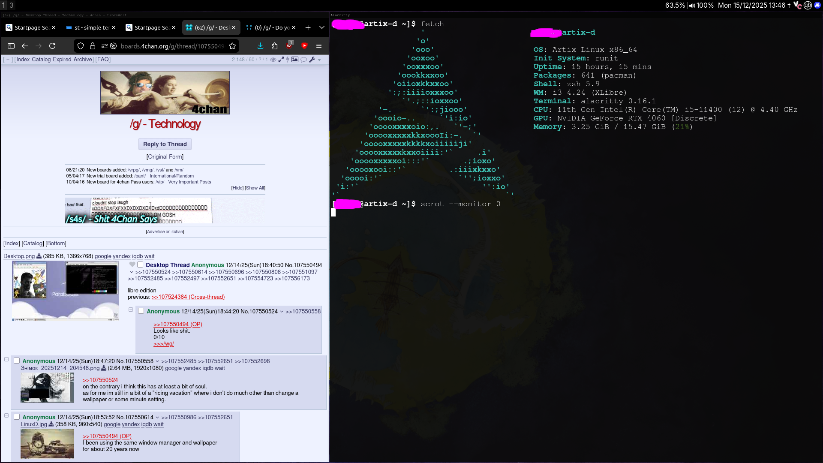The image size is (823, 463).
Task: Open the Catalog link in header
Action: pyautogui.click(x=41, y=60)
